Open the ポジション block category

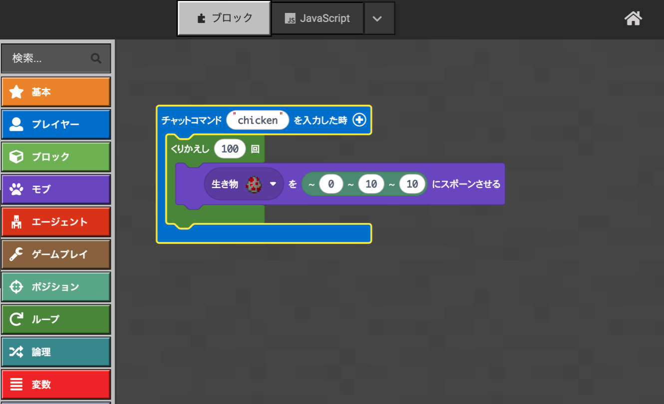tap(56, 287)
